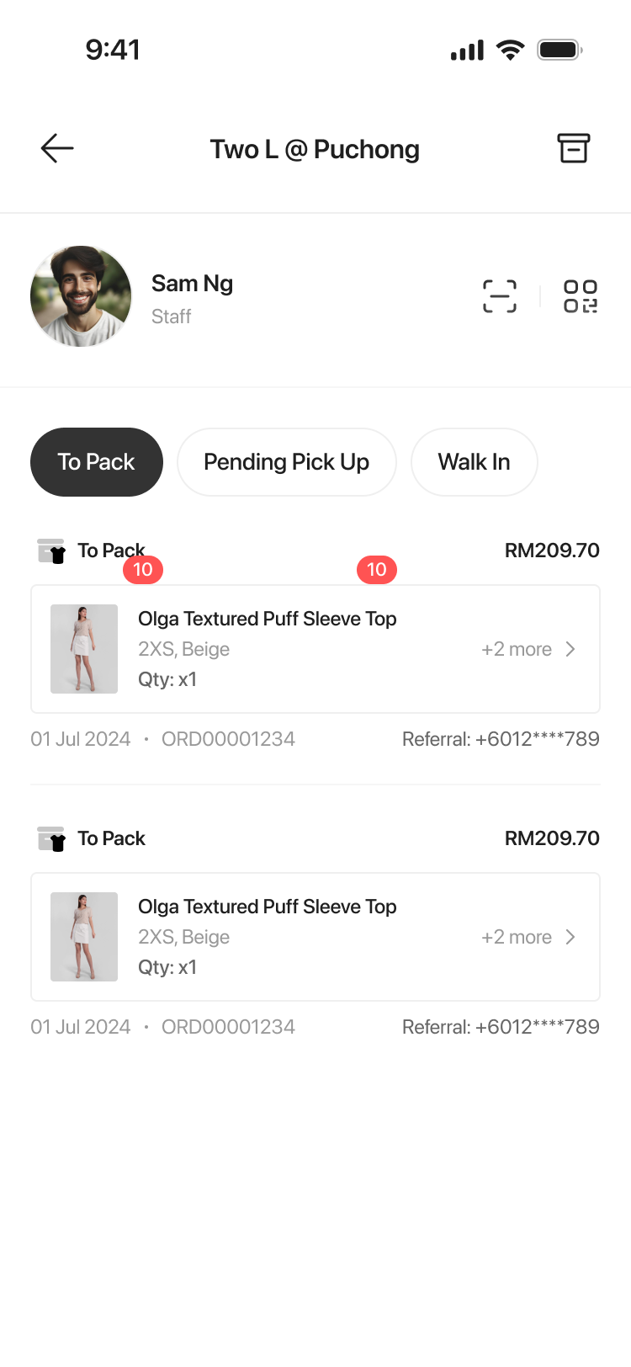631x1367 pixels.
Task: Switch to Pending Pick Up tab
Action: pyautogui.click(x=286, y=462)
